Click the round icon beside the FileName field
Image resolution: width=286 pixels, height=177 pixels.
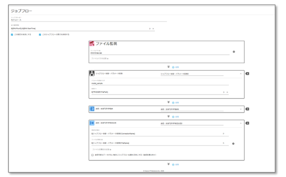[x=234, y=144]
